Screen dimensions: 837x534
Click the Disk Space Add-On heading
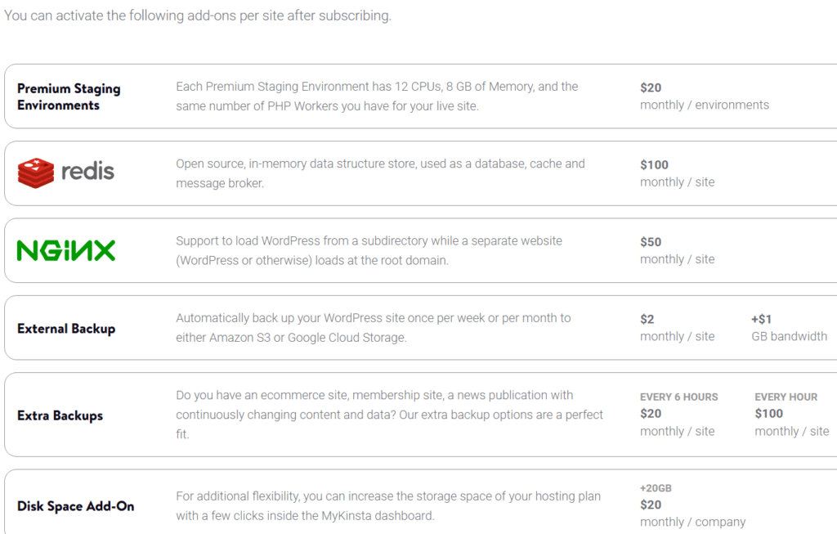[x=75, y=506]
